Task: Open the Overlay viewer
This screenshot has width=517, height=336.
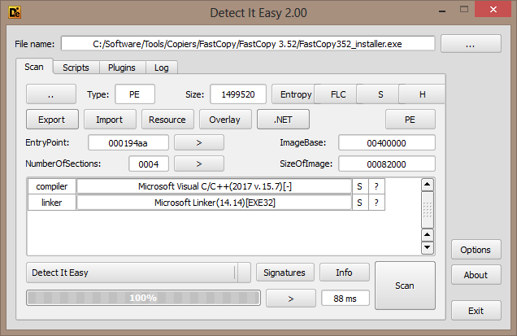Action: tap(225, 120)
